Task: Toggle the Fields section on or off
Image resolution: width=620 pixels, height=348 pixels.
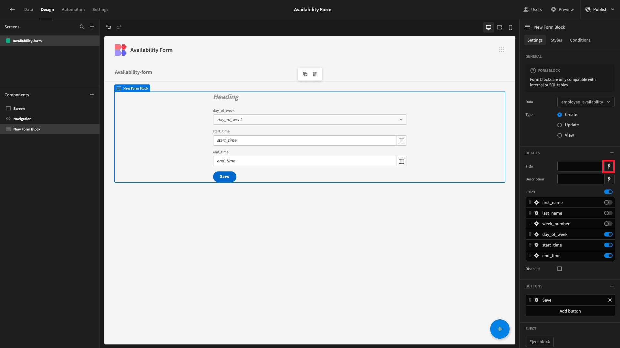Action: coord(608,192)
